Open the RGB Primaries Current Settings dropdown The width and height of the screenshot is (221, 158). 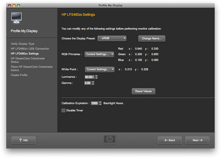coord(99,54)
